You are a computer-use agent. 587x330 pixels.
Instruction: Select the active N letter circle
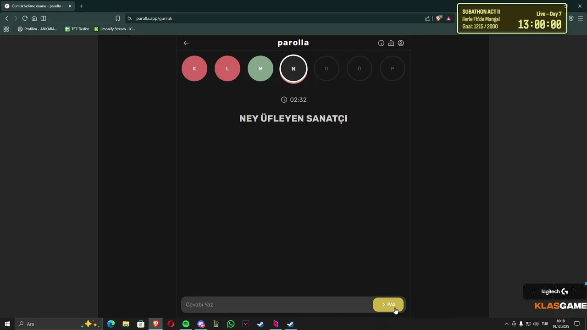click(x=293, y=69)
